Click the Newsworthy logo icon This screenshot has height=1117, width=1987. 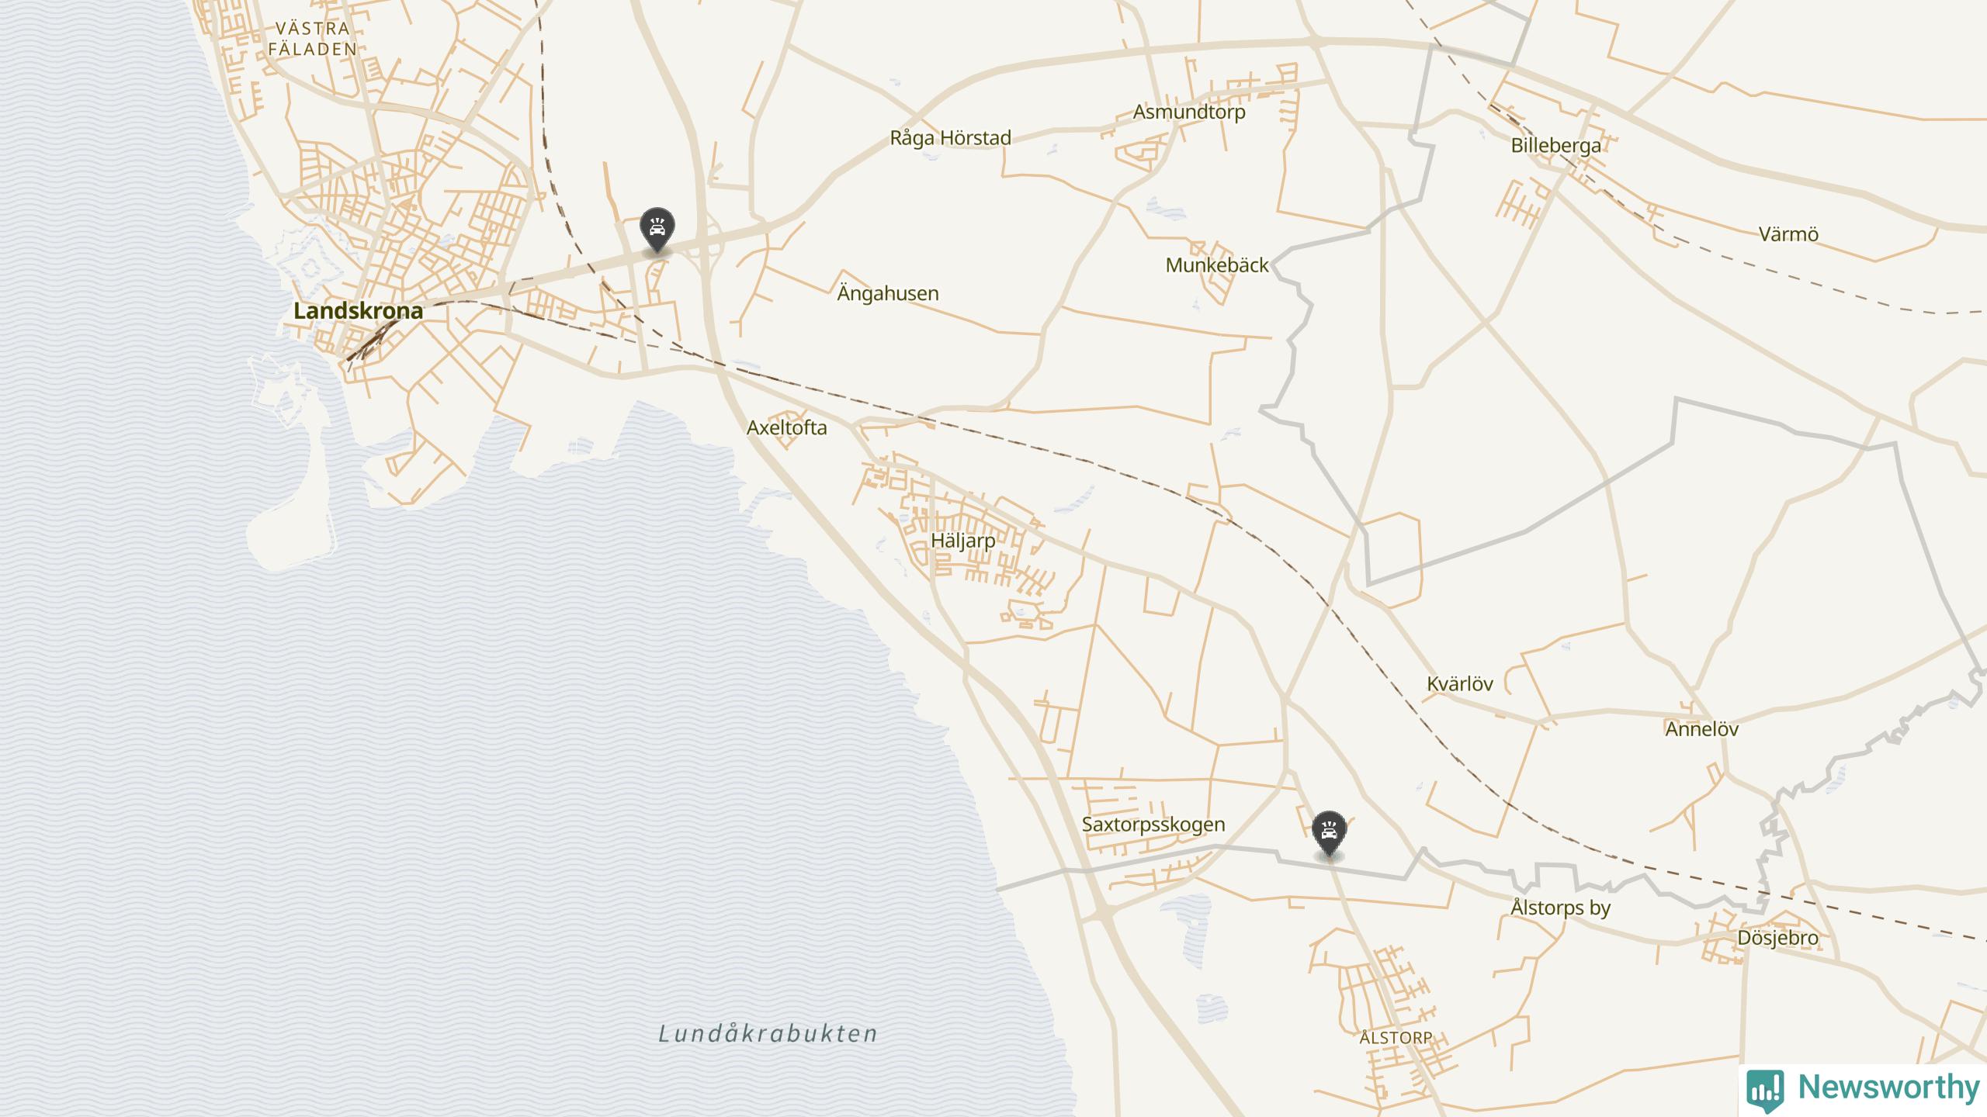coord(1766,1090)
